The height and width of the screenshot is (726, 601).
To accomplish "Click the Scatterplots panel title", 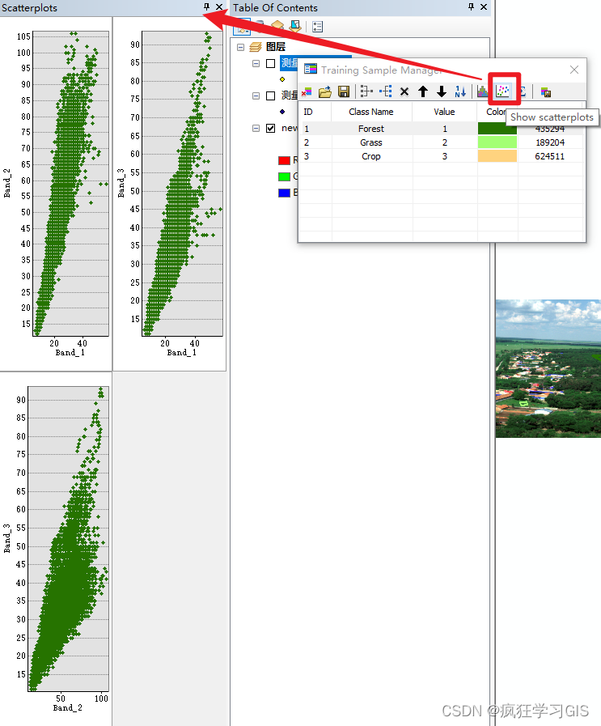I will tap(29, 7).
